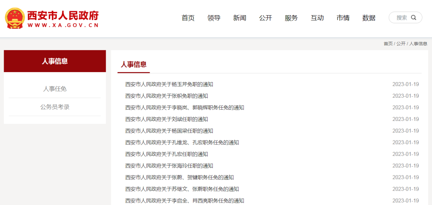Open the 张海玲任职 notice
This screenshot has width=432, height=205.
point(169,166)
